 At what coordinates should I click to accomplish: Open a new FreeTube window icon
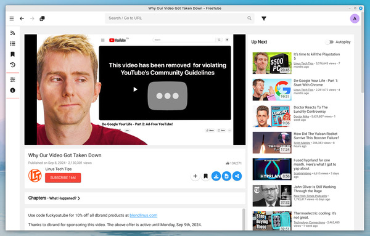(x=42, y=18)
